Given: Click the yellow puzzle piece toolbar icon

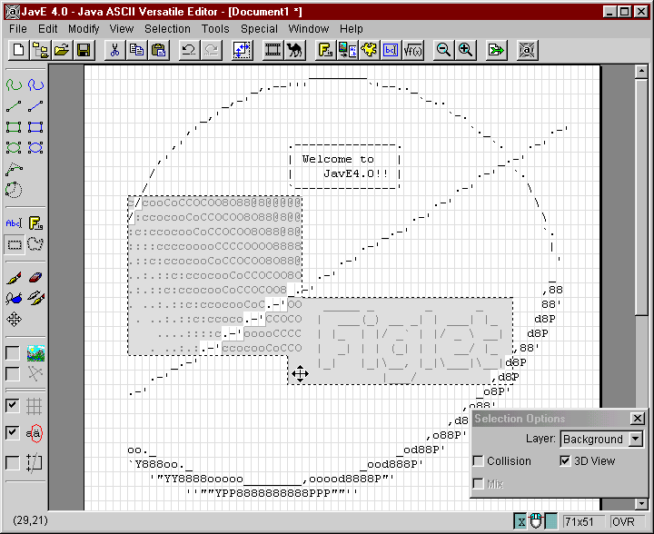Looking at the screenshot, I should pyautogui.click(x=369, y=50).
